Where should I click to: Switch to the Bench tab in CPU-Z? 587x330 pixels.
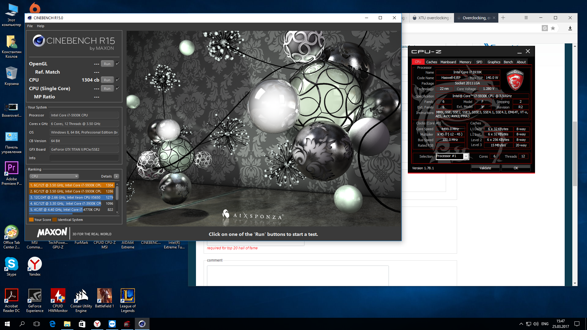click(x=508, y=62)
